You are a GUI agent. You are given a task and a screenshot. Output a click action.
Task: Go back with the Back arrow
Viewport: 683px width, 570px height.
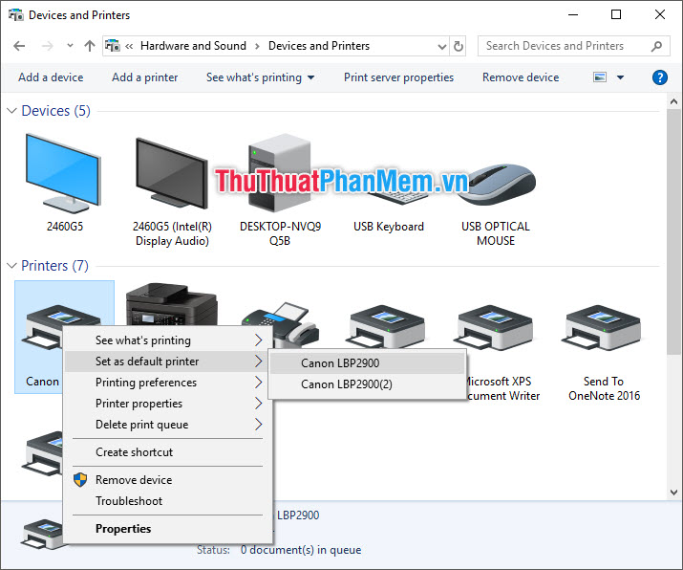[x=19, y=46]
